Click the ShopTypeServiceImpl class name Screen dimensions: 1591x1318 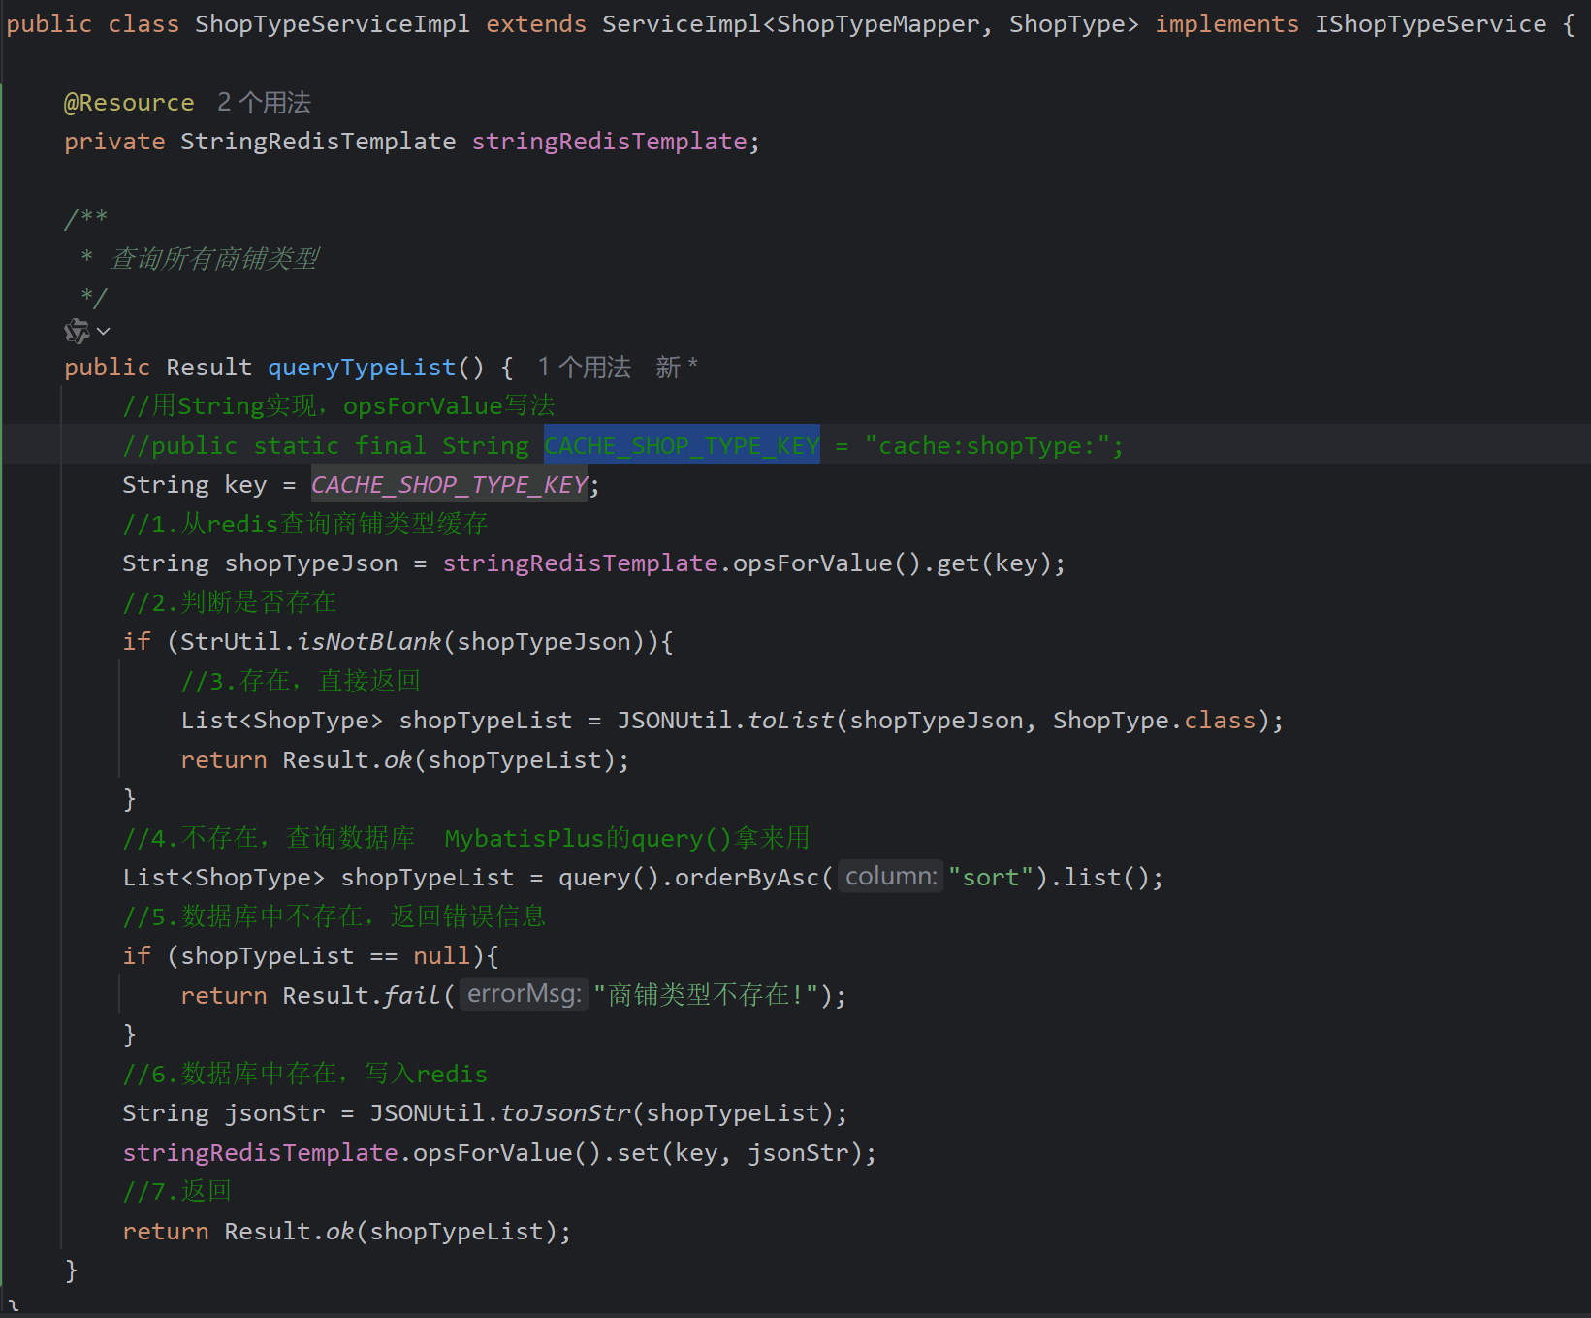[x=333, y=24]
